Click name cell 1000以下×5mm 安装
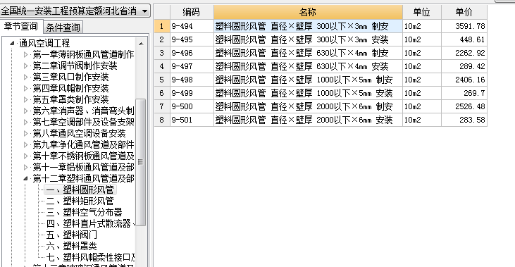 click(x=308, y=93)
